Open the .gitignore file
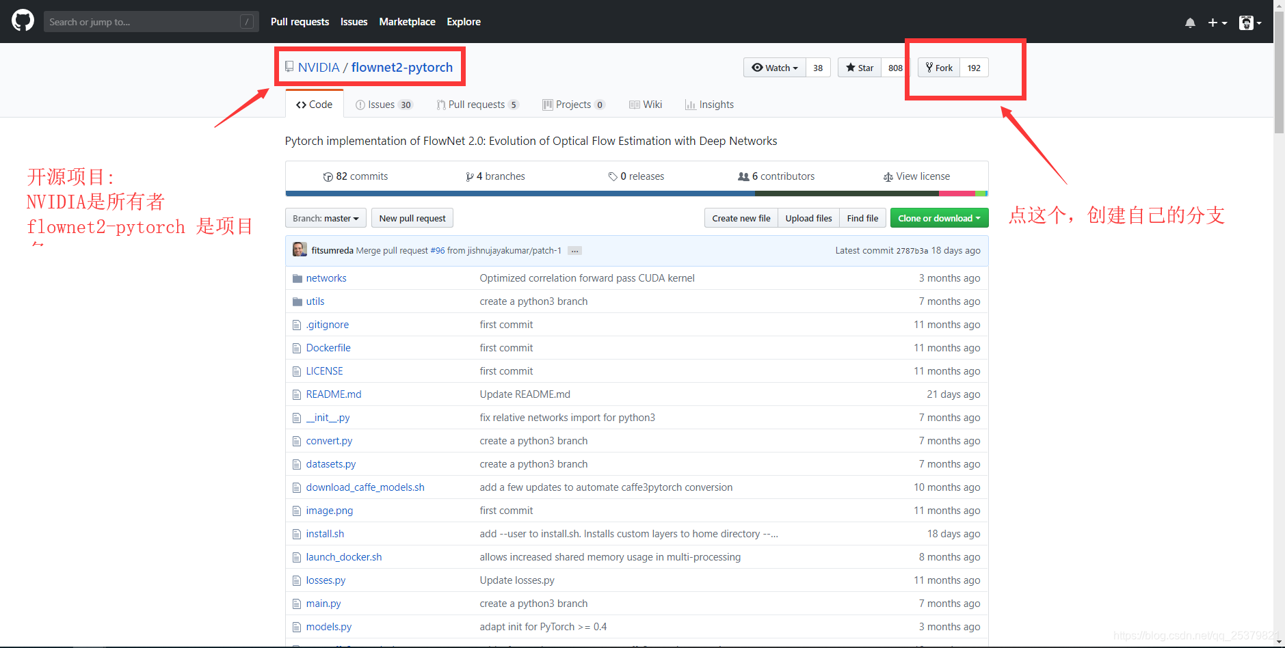 [x=328, y=325]
